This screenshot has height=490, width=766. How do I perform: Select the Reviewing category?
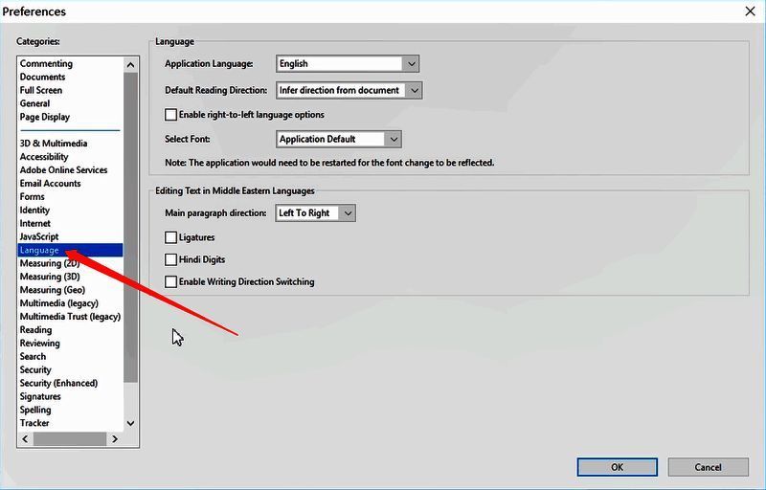pos(40,344)
